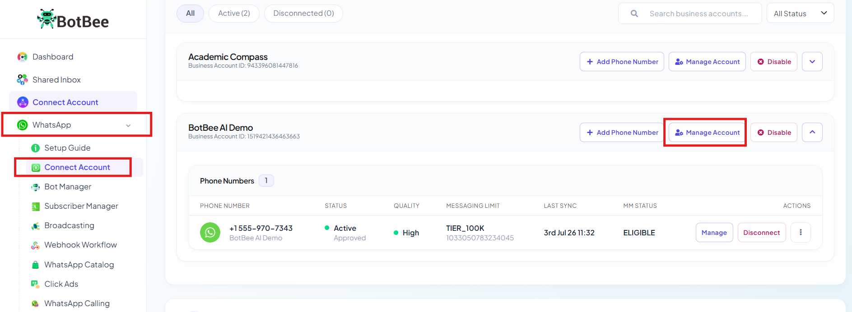Open Subscriber Manager page
Viewport: 852px width, 312px height.
point(81,206)
